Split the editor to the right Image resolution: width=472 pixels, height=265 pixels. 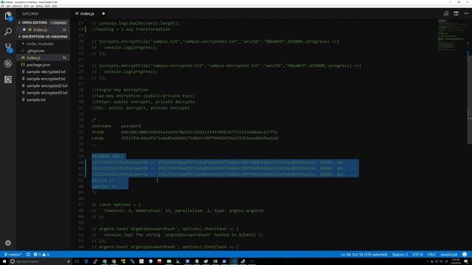456,13
